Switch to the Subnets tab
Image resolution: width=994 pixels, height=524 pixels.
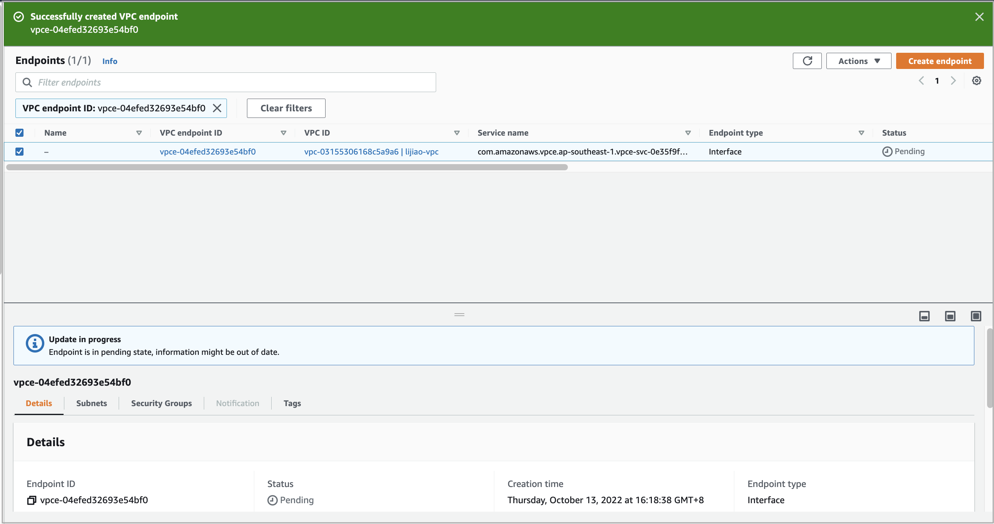(91, 403)
